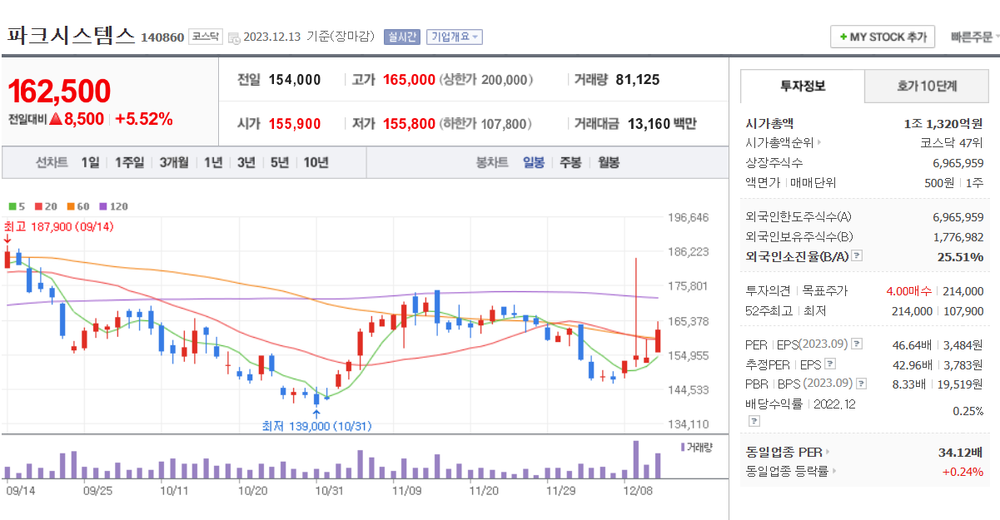Click the 외국인보유주식수(B) 1,776,982 value
The height and width of the screenshot is (520, 1000).
pos(958,237)
